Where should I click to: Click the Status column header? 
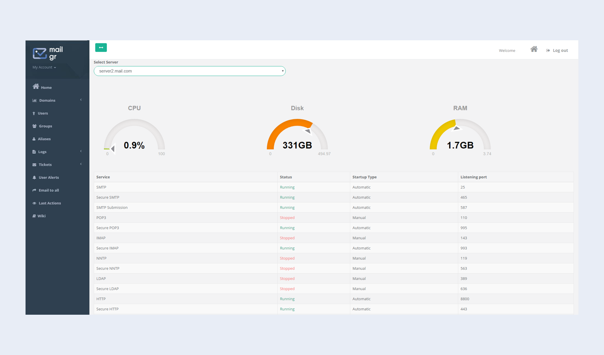(286, 177)
